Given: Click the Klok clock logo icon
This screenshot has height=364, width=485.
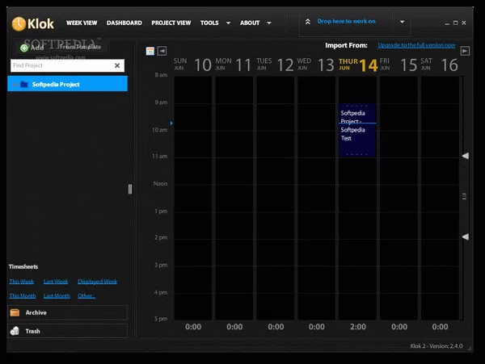Looking at the screenshot, I should point(19,23).
